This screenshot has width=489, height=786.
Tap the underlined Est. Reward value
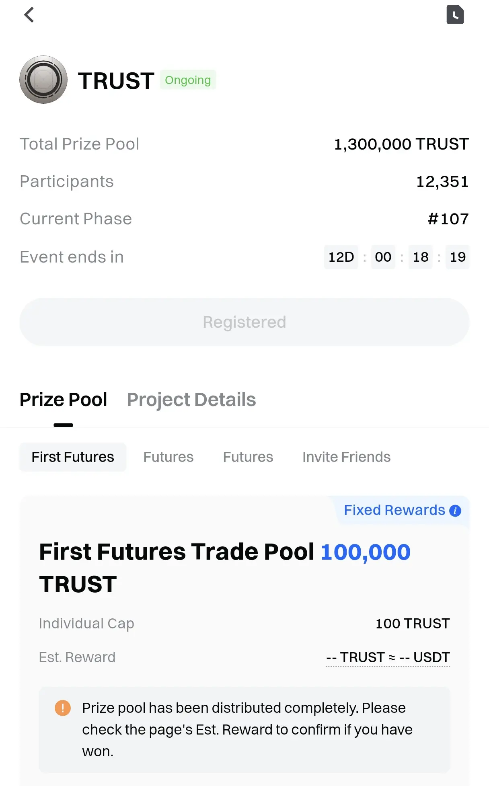[x=388, y=657]
